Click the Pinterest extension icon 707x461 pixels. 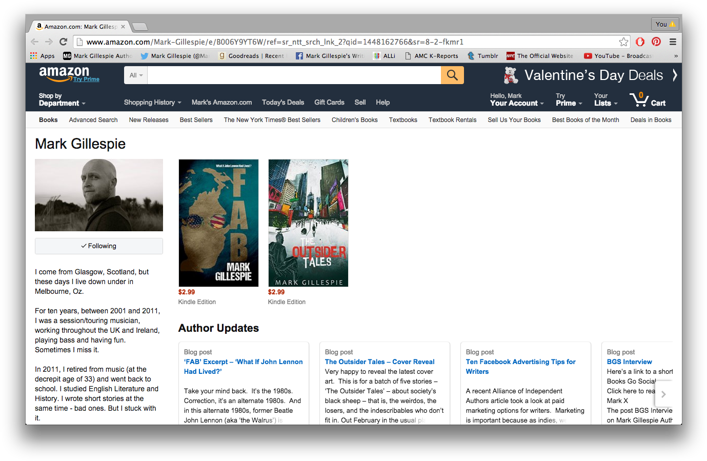[x=656, y=42]
